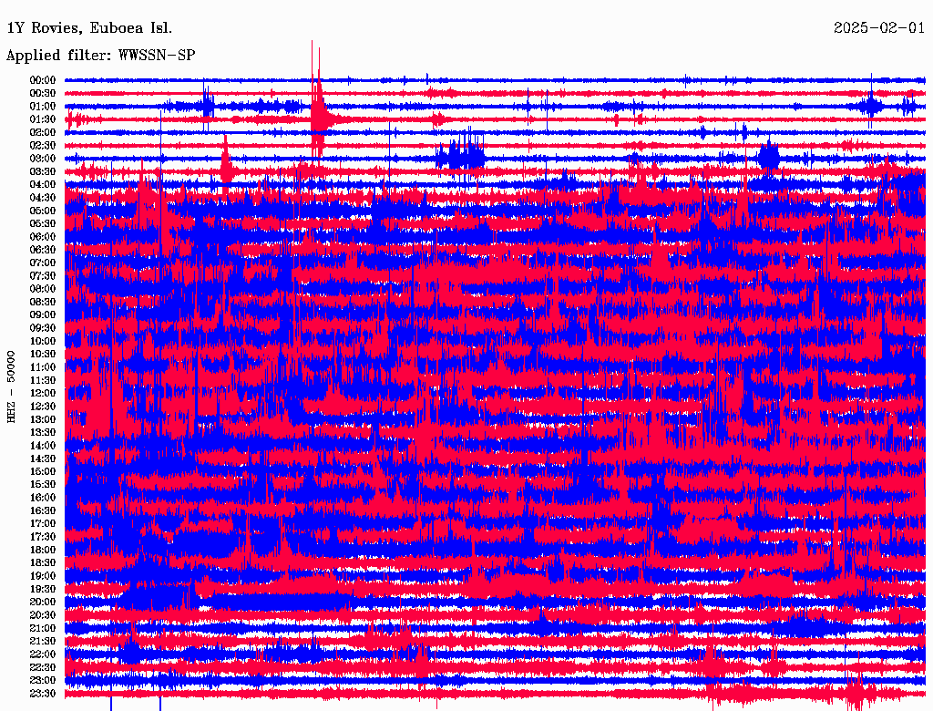Select the 07:30 time label
Image resolution: width=933 pixels, height=711 pixels.
pyautogui.click(x=43, y=275)
